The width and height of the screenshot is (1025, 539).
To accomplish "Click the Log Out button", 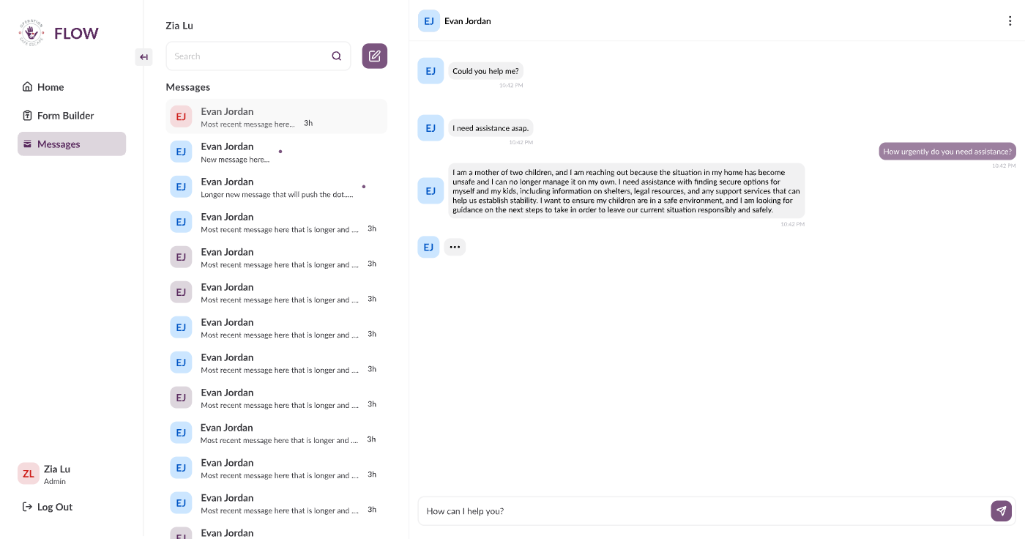I will pos(48,507).
